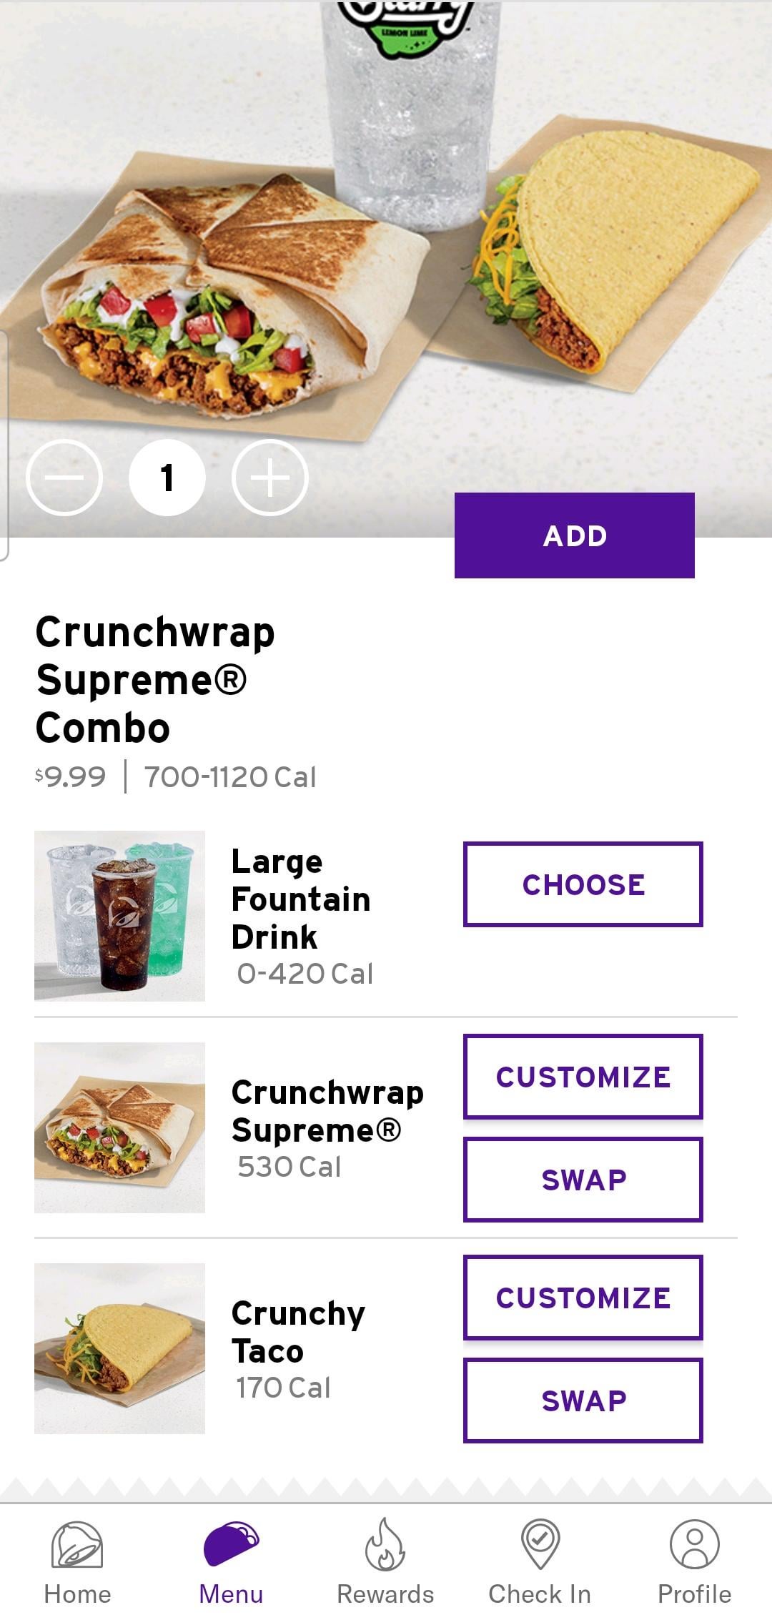The height and width of the screenshot is (1620, 772).
Task: Tap the Crunchy Taco thumbnail image
Action: click(x=119, y=1348)
